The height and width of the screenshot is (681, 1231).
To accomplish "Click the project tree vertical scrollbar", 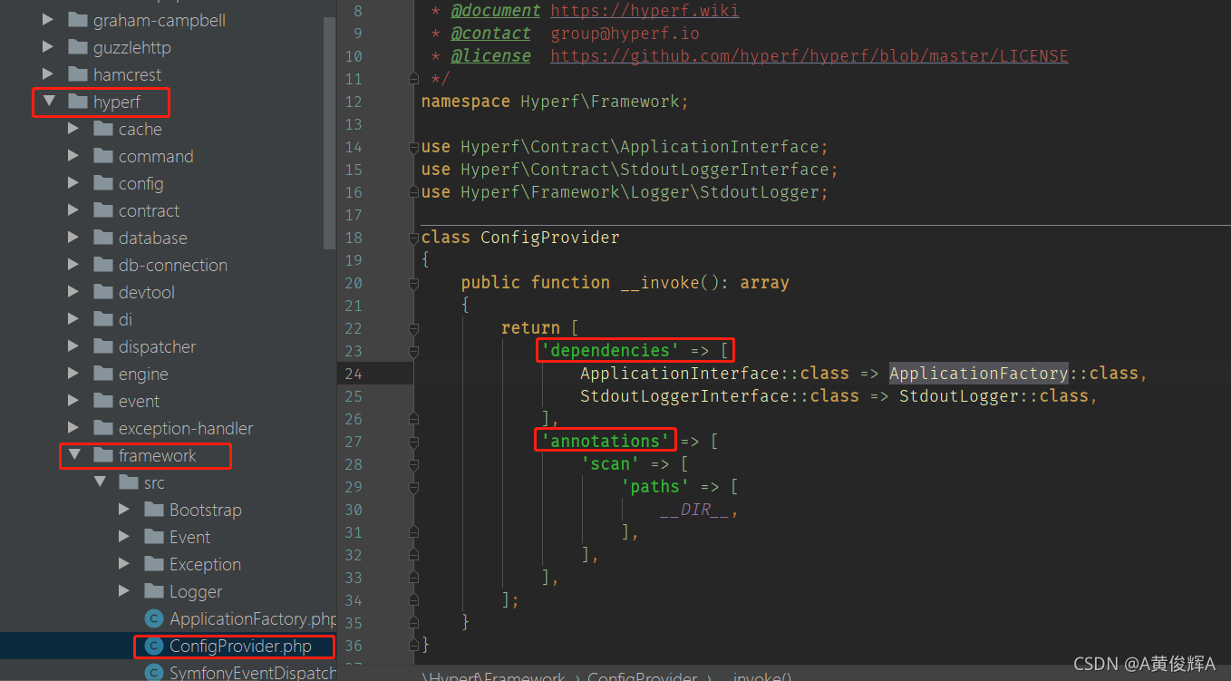I will [x=330, y=132].
